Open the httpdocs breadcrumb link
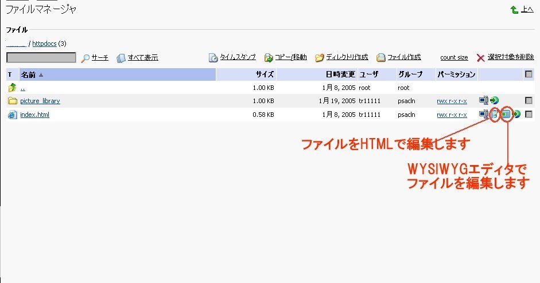The image size is (540, 283). 44,44
